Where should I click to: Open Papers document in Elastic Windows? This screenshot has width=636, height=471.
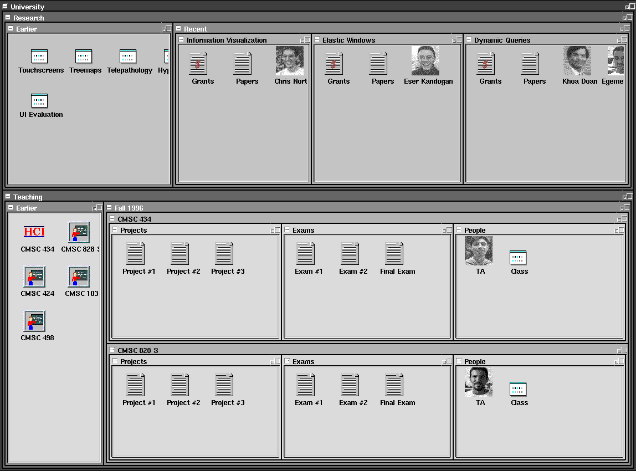[x=378, y=64]
